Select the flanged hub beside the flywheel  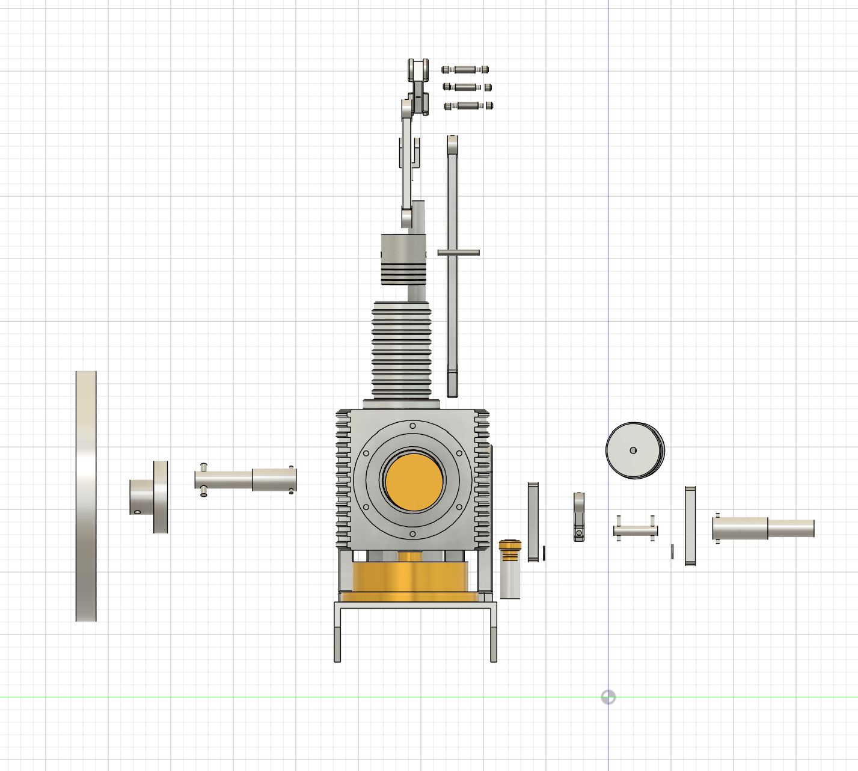pos(149,497)
